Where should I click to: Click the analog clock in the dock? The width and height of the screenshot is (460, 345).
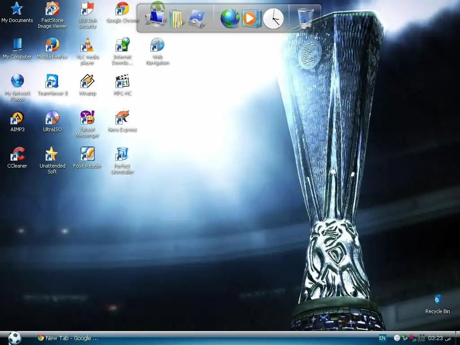273,19
